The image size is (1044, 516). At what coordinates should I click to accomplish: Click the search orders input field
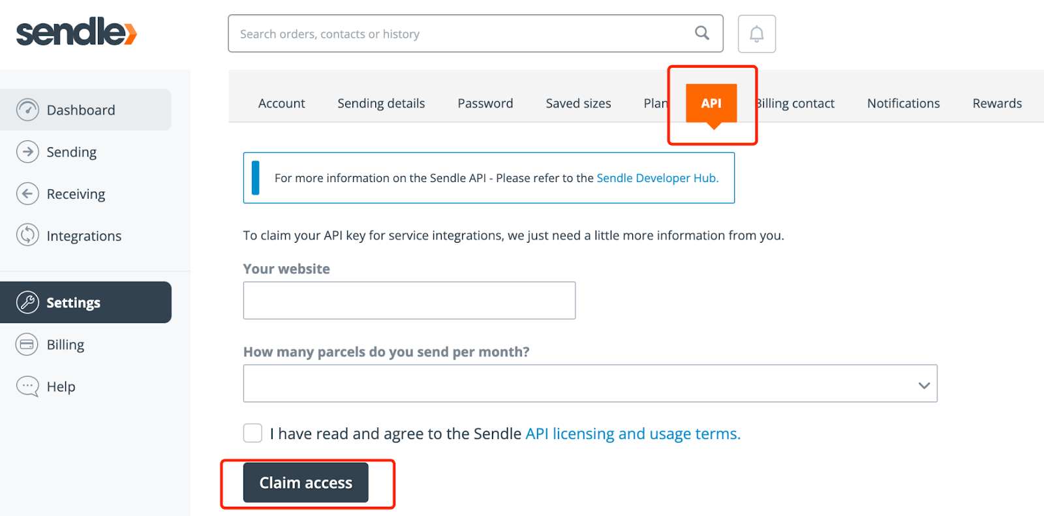tap(476, 33)
